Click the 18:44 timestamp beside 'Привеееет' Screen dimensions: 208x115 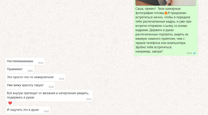pos(30,71)
